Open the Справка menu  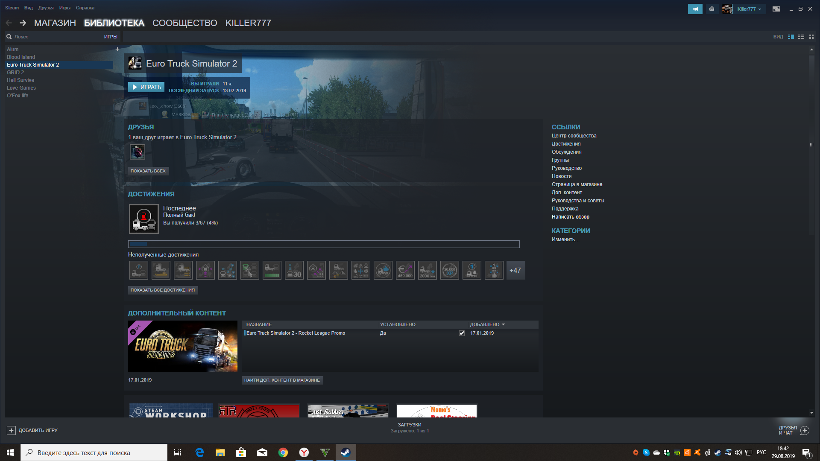pyautogui.click(x=85, y=8)
